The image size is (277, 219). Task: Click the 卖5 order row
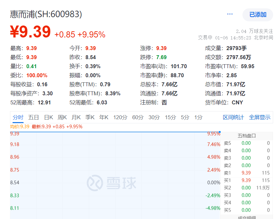(247, 143)
